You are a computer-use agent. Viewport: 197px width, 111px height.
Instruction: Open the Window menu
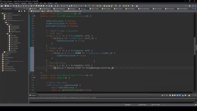pos(50,3)
